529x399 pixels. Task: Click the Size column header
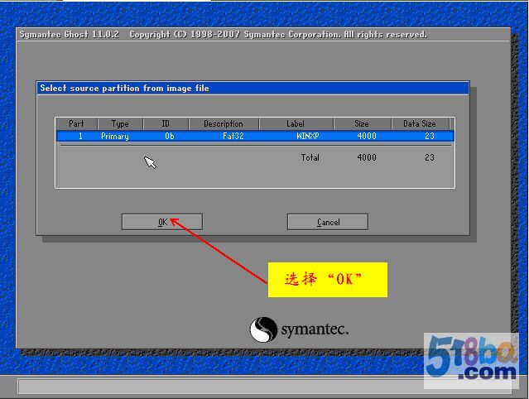[x=362, y=124]
